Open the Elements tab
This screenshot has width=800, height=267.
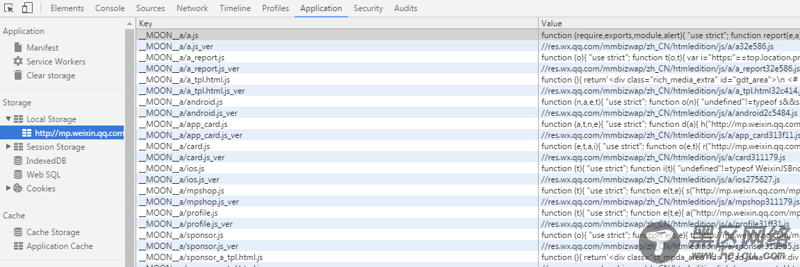click(67, 8)
